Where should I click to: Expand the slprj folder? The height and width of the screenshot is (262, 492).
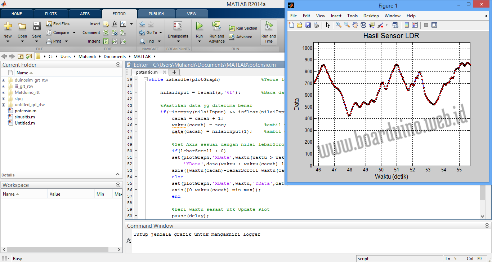4,99
